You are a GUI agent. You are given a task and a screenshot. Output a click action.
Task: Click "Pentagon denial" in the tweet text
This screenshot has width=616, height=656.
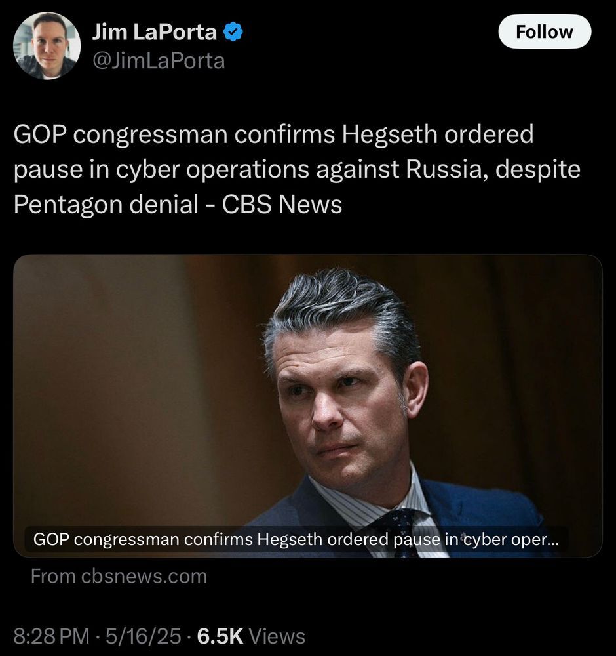106,205
